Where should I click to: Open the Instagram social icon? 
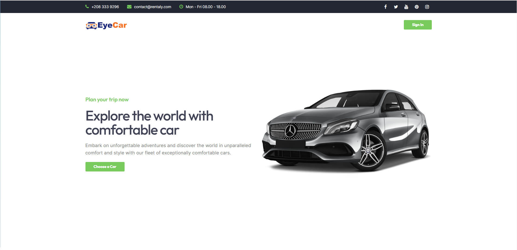[427, 7]
